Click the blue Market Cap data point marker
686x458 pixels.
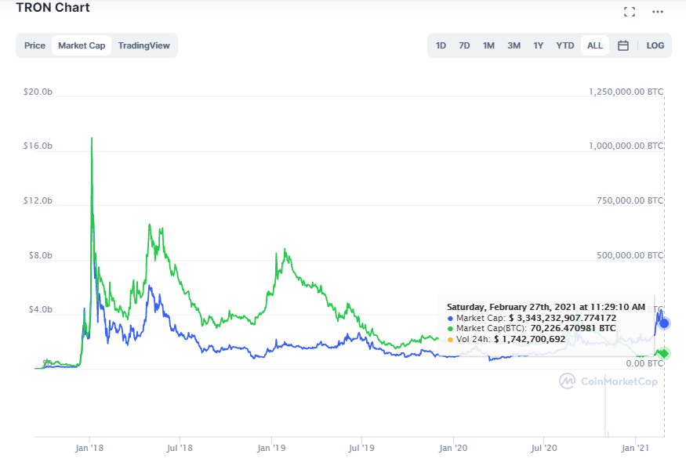[x=664, y=323]
